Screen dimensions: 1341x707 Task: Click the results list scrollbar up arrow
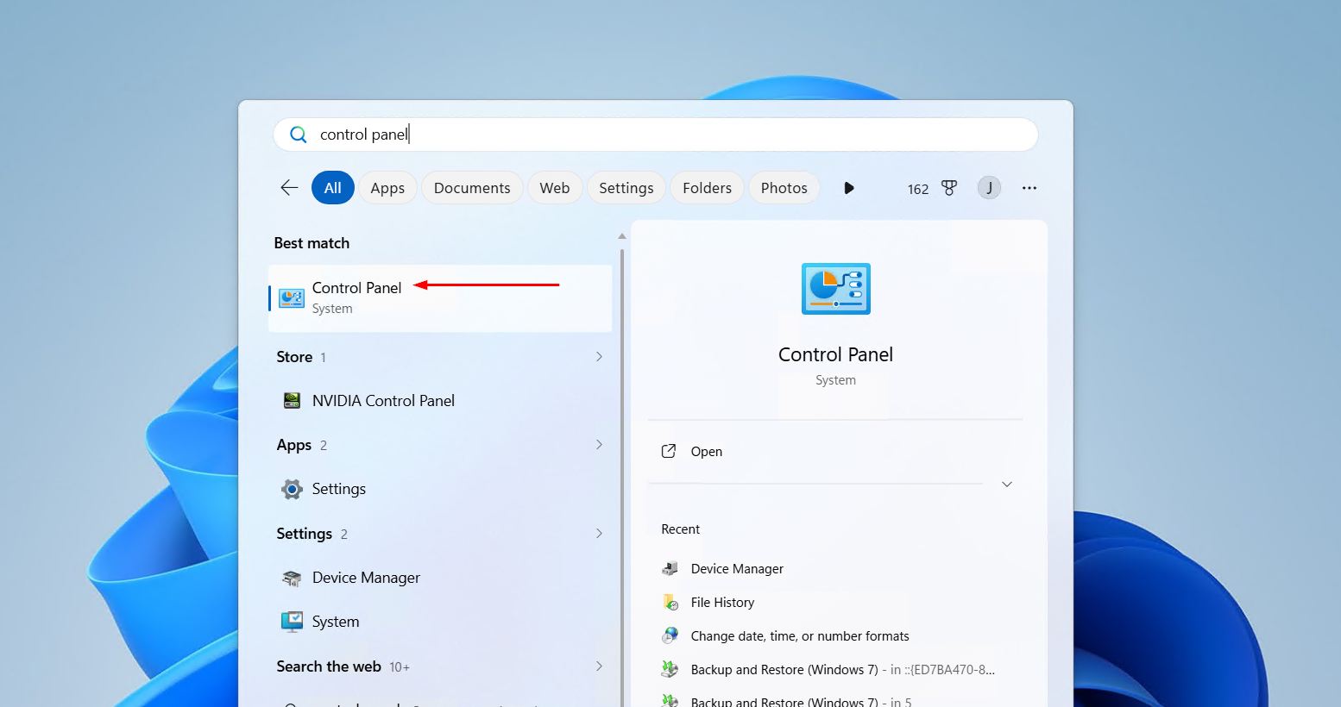tap(621, 236)
